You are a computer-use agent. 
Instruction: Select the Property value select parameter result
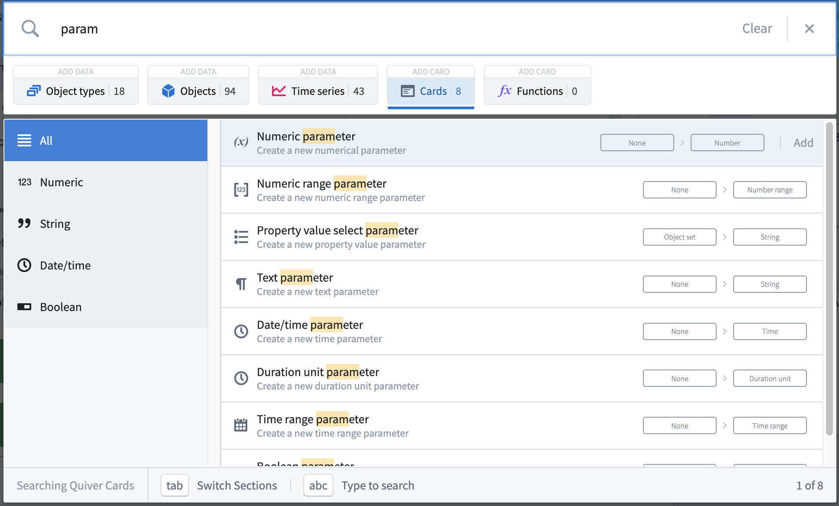522,237
